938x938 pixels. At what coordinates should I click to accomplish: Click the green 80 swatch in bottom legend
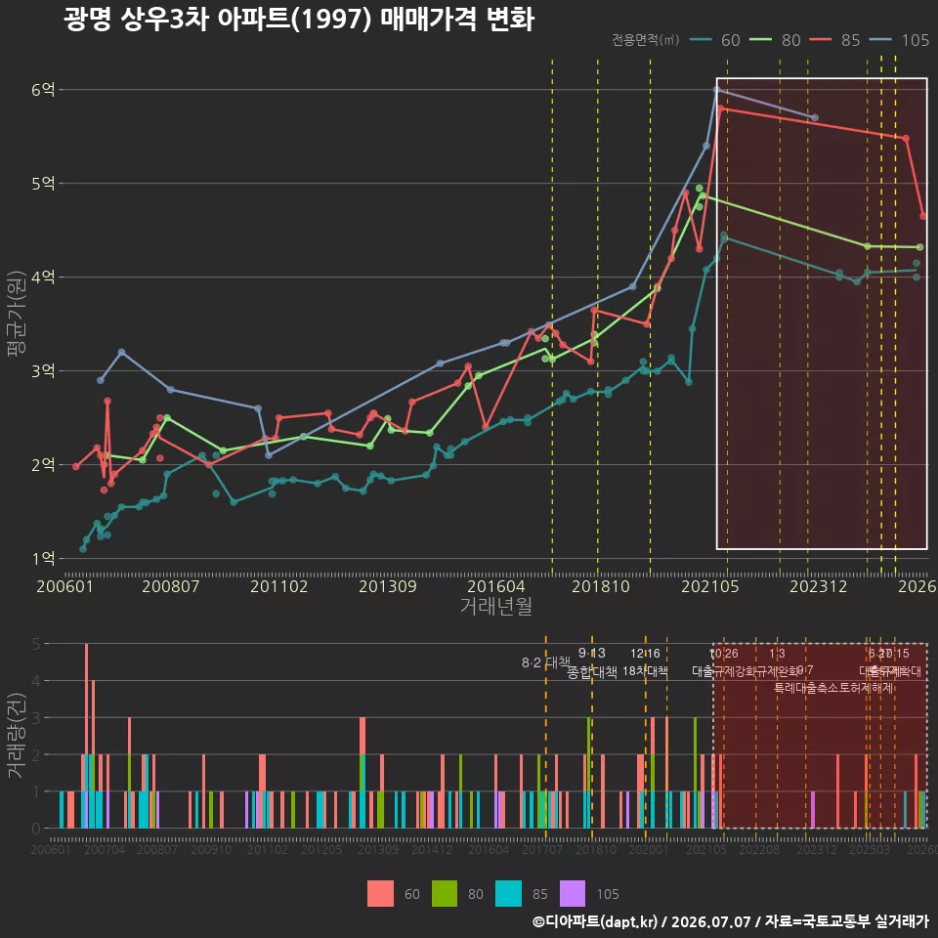[x=445, y=894]
